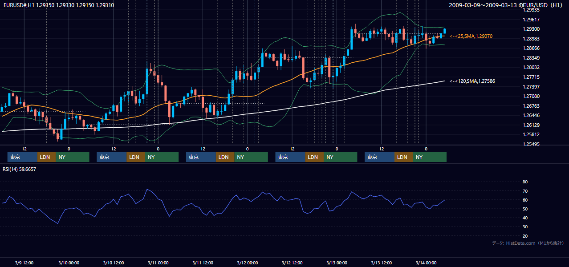Click price axis value 1.29300
The height and width of the screenshot is (267, 569).
pyautogui.click(x=531, y=29)
